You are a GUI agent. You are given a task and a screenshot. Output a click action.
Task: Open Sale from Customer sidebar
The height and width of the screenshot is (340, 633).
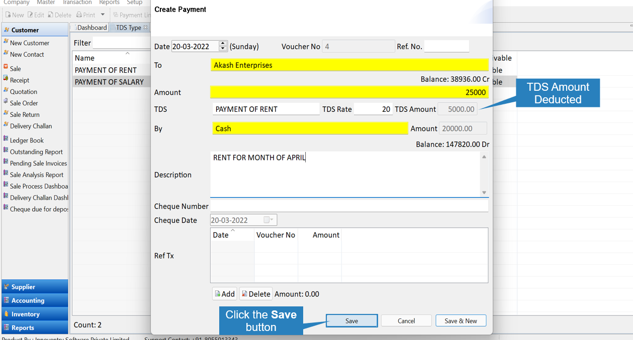15,69
